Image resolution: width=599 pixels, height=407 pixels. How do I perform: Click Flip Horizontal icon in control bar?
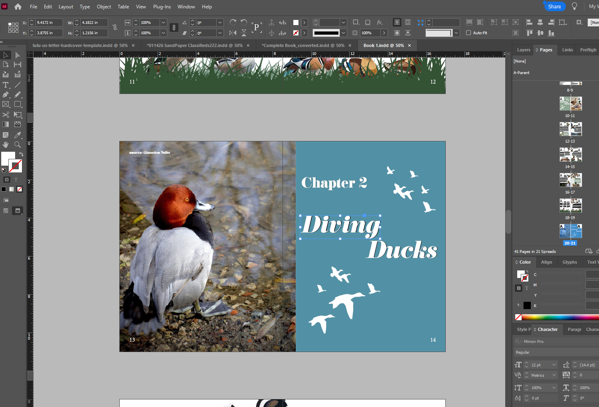pyautogui.click(x=233, y=33)
